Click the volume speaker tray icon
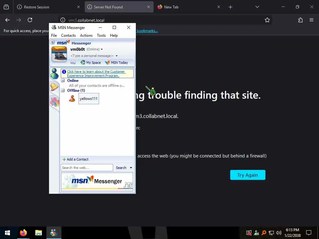 279,233
